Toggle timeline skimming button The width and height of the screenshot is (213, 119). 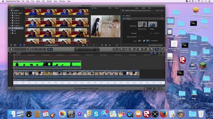[151, 53]
